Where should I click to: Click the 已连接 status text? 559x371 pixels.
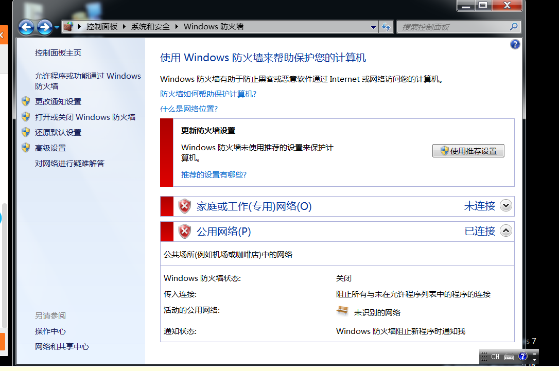[x=480, y=231]
